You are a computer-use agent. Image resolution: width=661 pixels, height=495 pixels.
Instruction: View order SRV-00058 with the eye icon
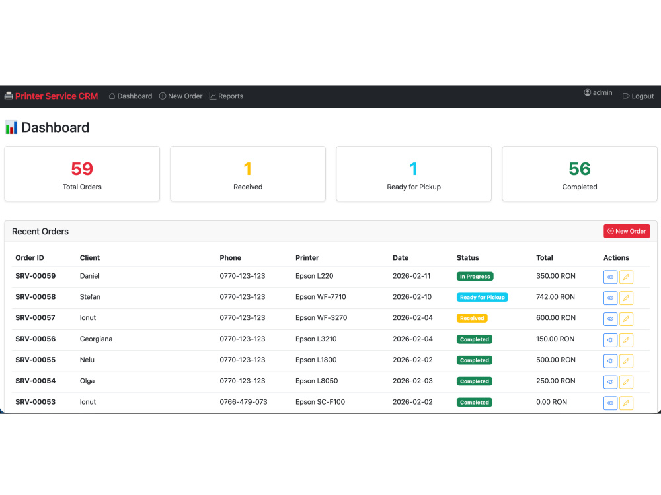[x=610, y=298]
